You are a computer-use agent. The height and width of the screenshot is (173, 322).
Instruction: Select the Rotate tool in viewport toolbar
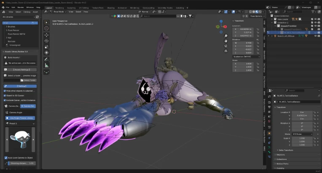point(47,41)
